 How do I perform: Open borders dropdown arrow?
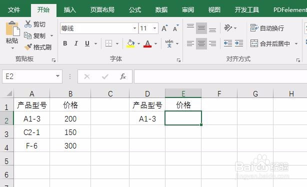[117, 43]
